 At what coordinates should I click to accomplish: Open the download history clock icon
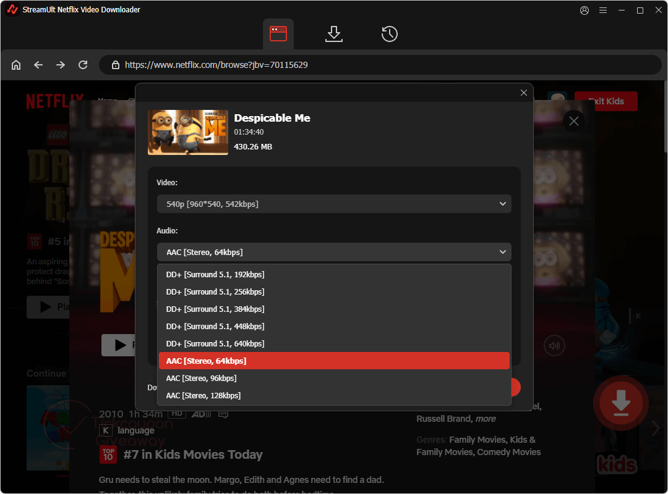tap(390, 34)
